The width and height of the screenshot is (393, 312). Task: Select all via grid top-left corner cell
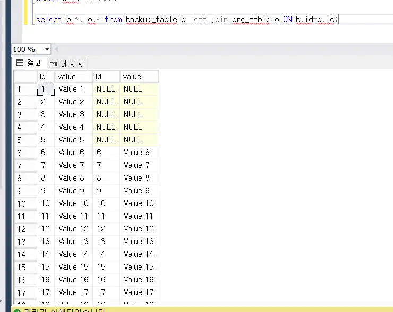[25, 77]
